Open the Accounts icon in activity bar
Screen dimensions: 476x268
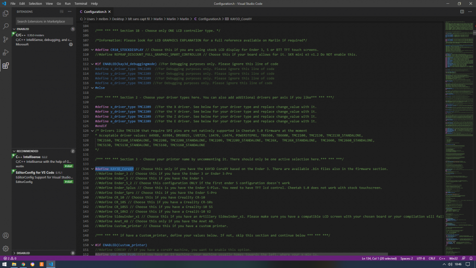click(x=5, y=236)
